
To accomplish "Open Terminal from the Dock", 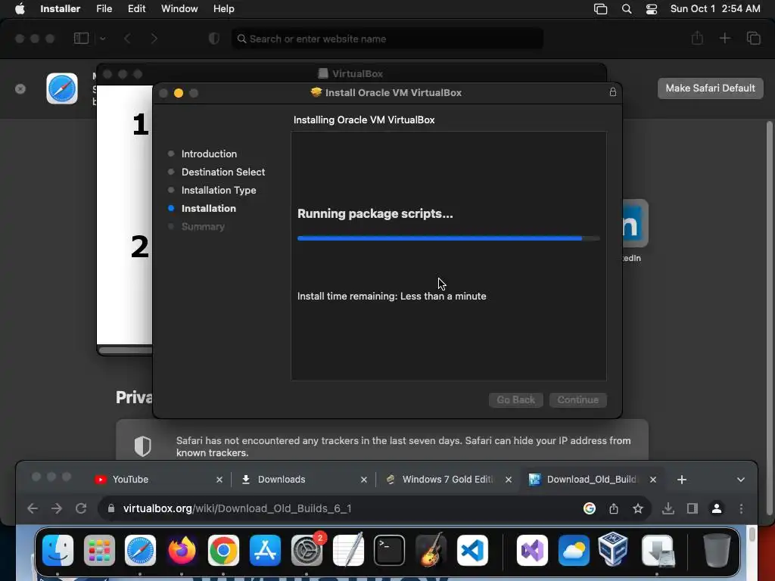I will [x=389, y=550].
